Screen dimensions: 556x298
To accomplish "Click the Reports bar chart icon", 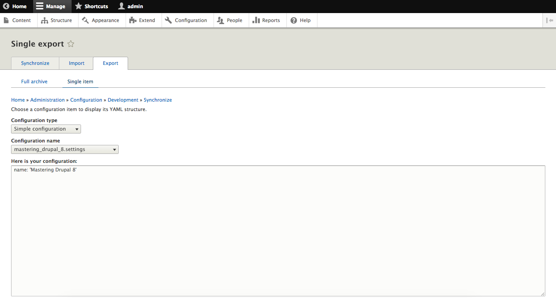I will 256,20.
